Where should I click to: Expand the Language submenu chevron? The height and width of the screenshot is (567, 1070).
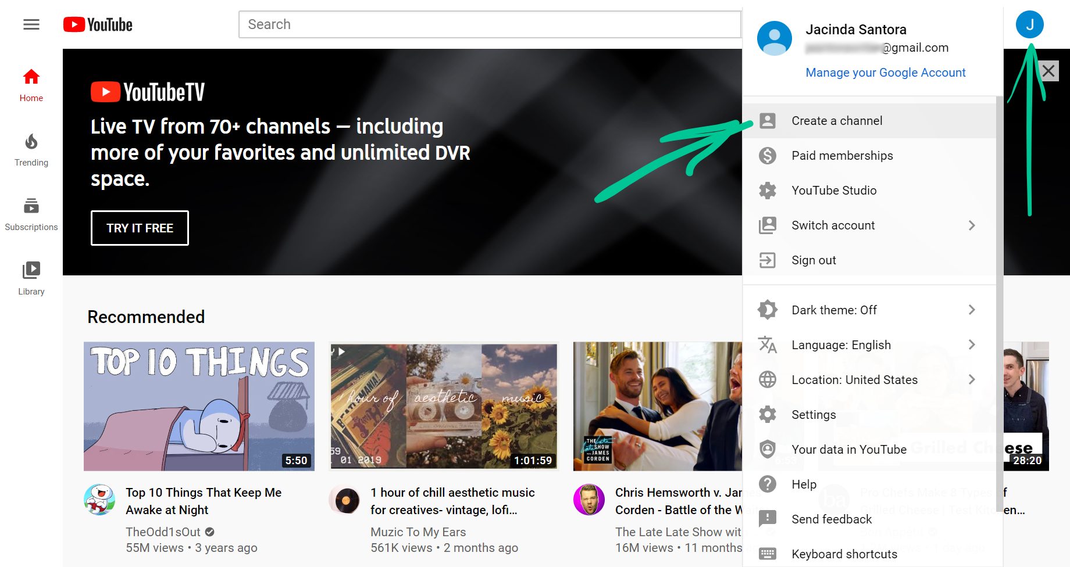(972, 345)
